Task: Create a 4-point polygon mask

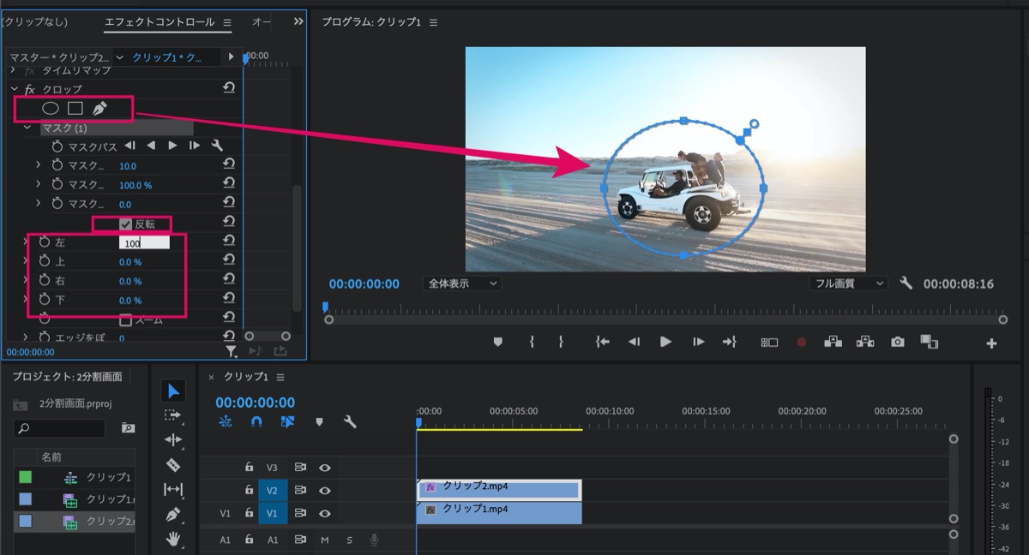Action: pyautogui.click(x=75, y=109)
